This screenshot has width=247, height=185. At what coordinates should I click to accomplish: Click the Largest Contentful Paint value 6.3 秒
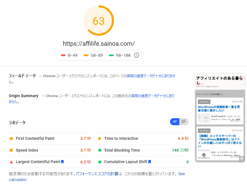coord(86,162)
